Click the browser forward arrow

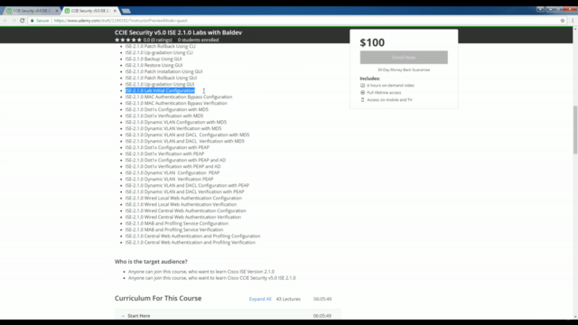(14, 21)
